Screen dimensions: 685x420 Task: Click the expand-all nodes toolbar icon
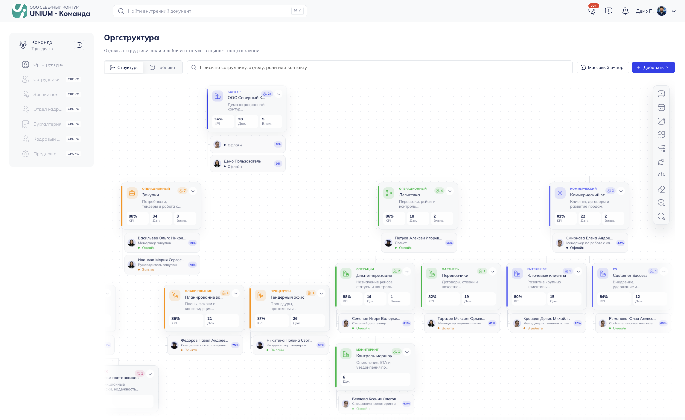[661, 94]
